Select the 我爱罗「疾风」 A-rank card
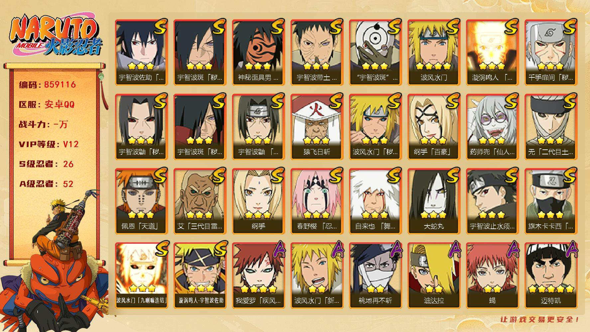The height and width of the screenshot is (332, 590). pos(258,275)
